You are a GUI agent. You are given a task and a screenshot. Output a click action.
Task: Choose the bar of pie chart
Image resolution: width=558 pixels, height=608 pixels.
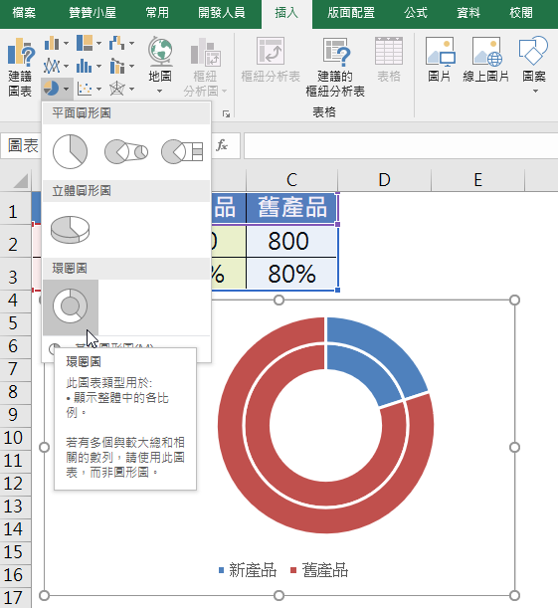point(182,151)
